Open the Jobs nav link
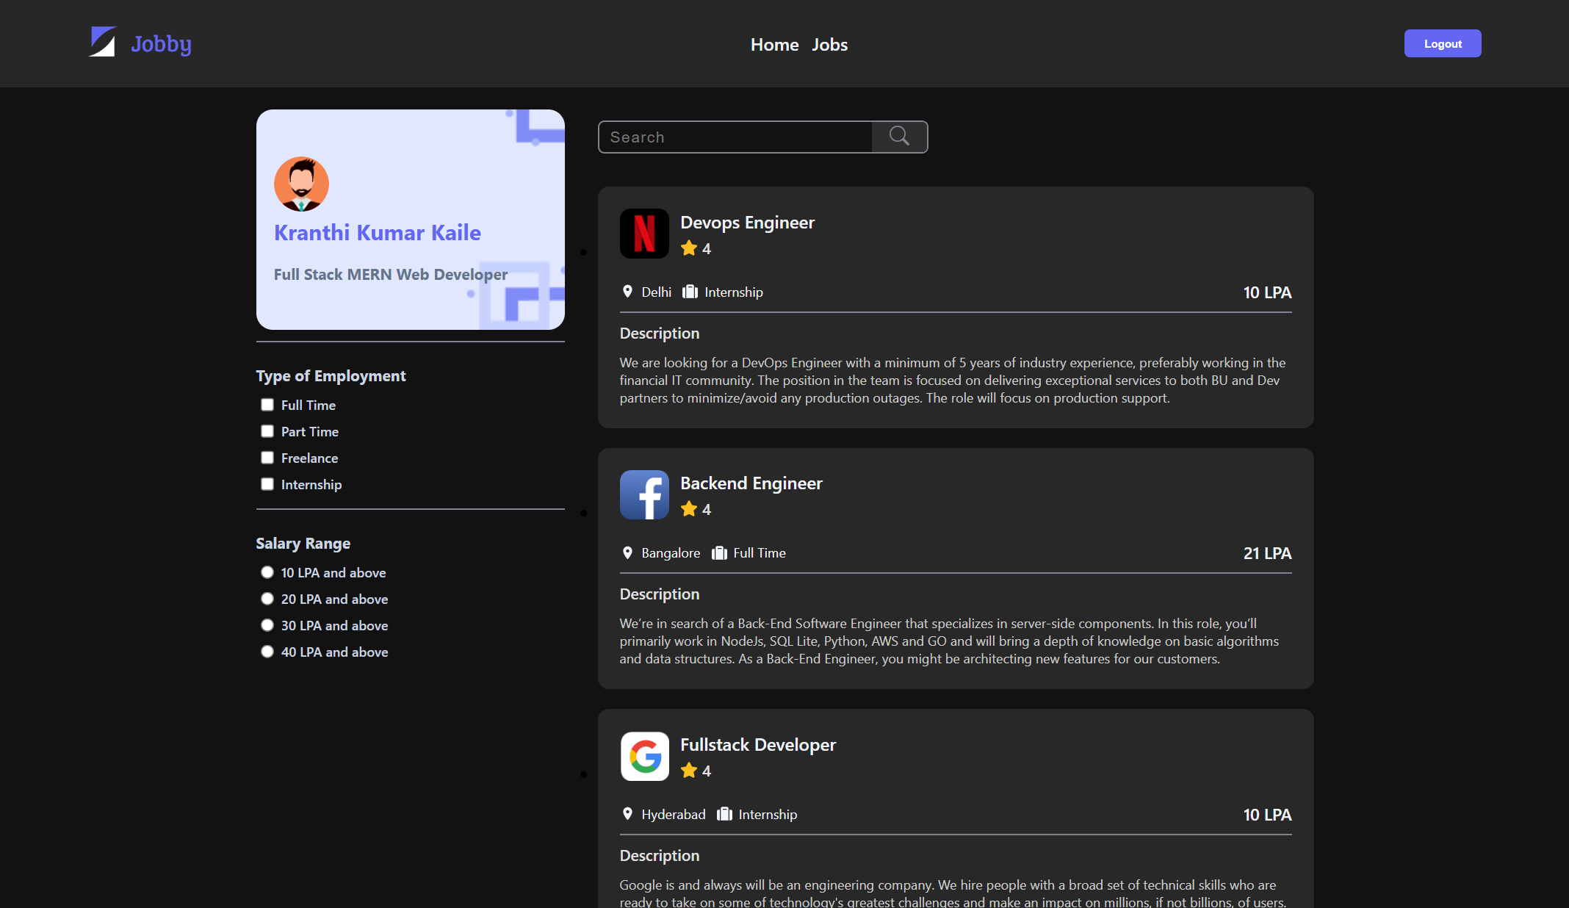 tap(829, 45)
